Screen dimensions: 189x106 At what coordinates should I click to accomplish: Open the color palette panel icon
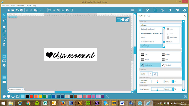coord(177,10)
